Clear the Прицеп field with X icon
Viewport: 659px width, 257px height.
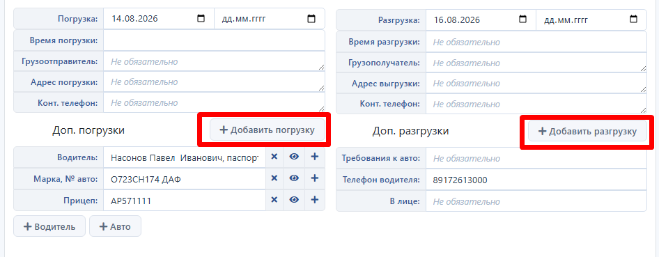coord(274,200)
